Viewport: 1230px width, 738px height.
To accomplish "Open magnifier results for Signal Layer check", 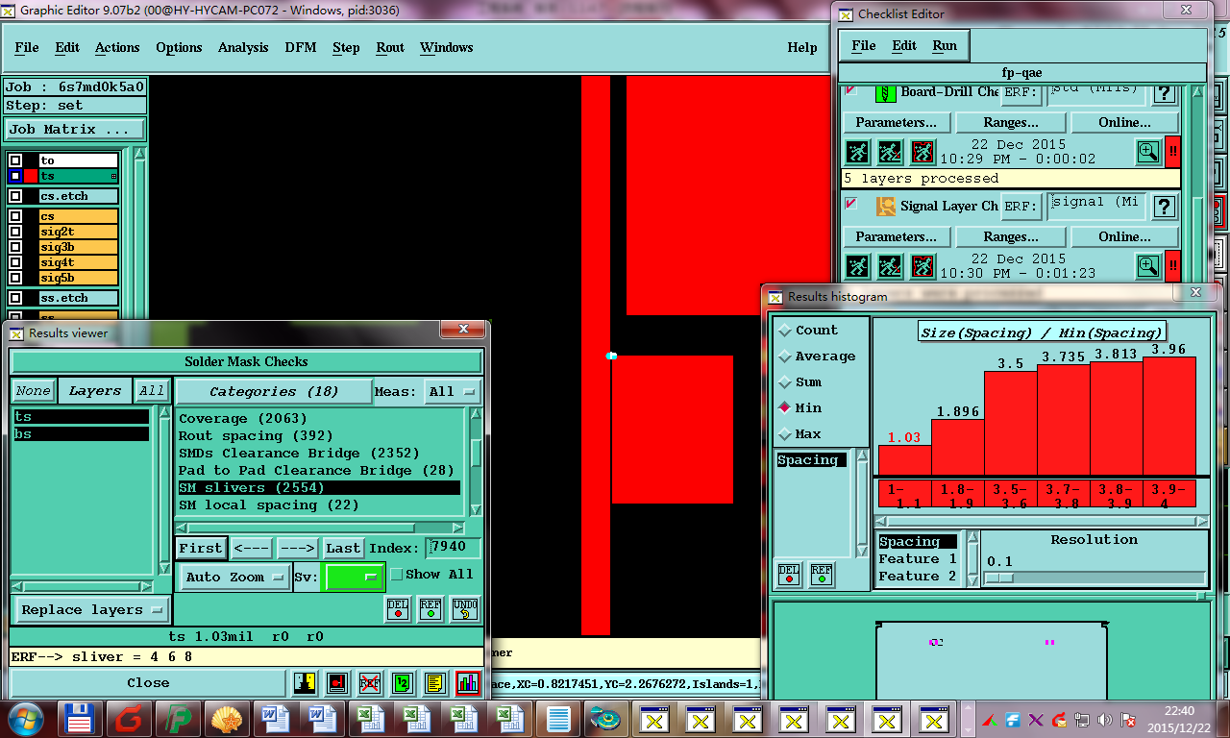I will (1147, 266).
